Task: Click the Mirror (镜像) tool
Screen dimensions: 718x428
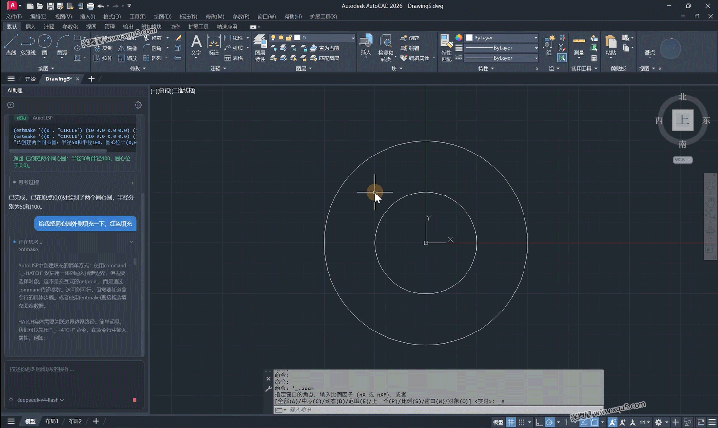Action: (128, 48)
